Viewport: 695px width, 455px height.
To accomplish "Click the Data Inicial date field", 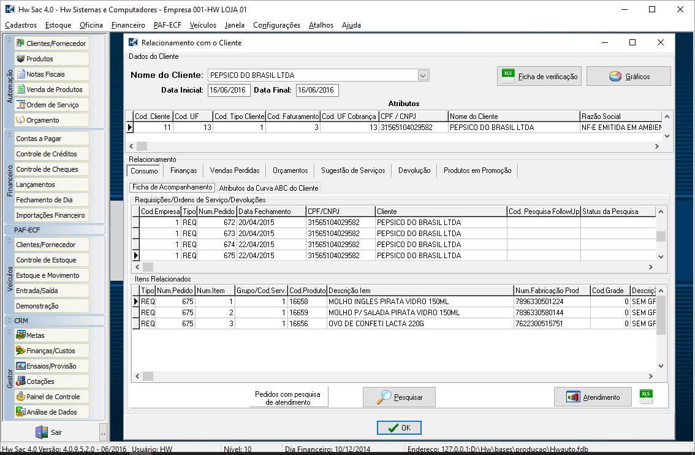I will coord(230,90).
